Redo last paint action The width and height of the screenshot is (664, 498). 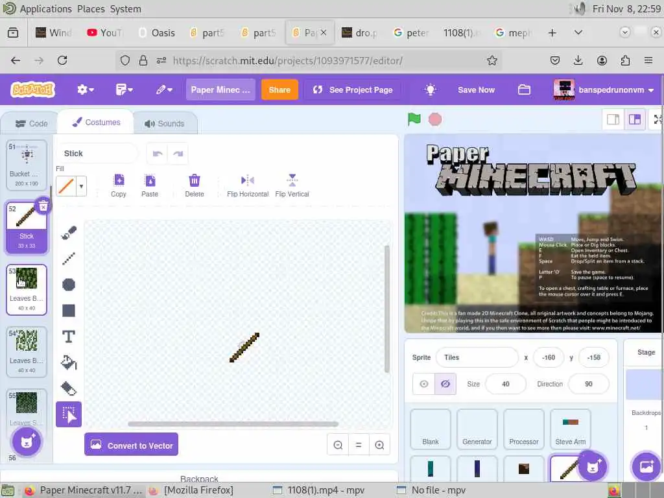tap(178, 153)
